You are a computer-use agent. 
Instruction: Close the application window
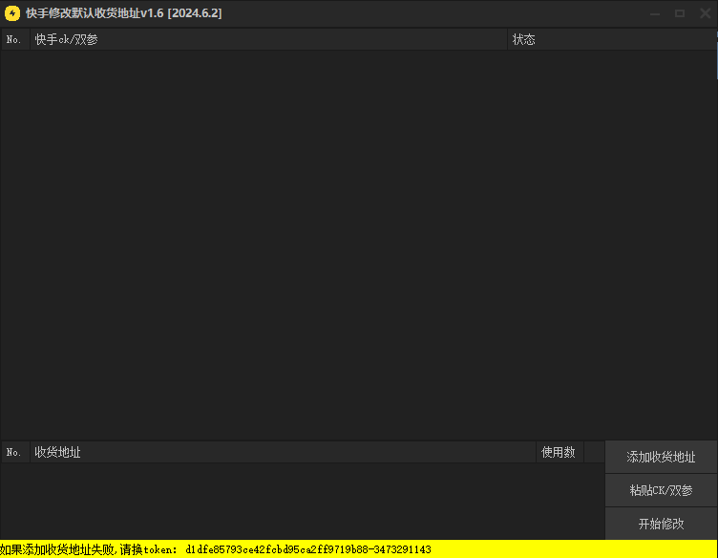click(x=706, y=13)
